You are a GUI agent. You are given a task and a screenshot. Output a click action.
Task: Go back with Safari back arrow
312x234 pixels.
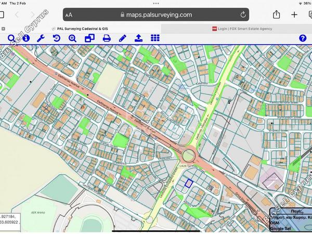pos(17,15)
